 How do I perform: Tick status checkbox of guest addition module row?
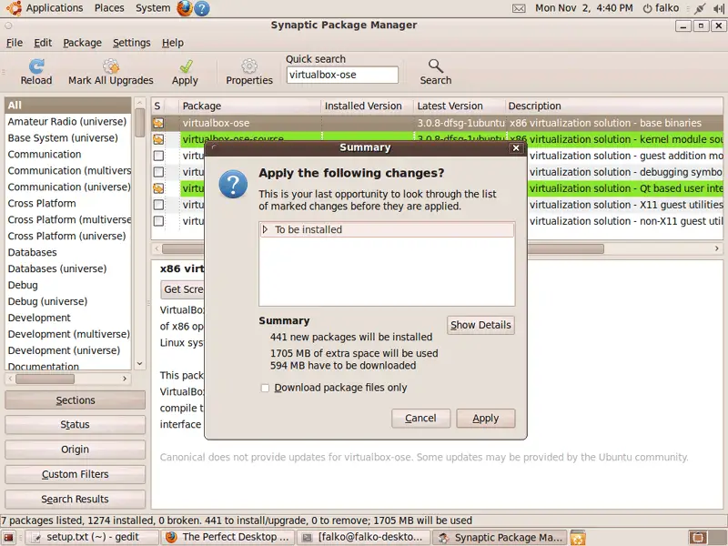click(x=158, y=156)
